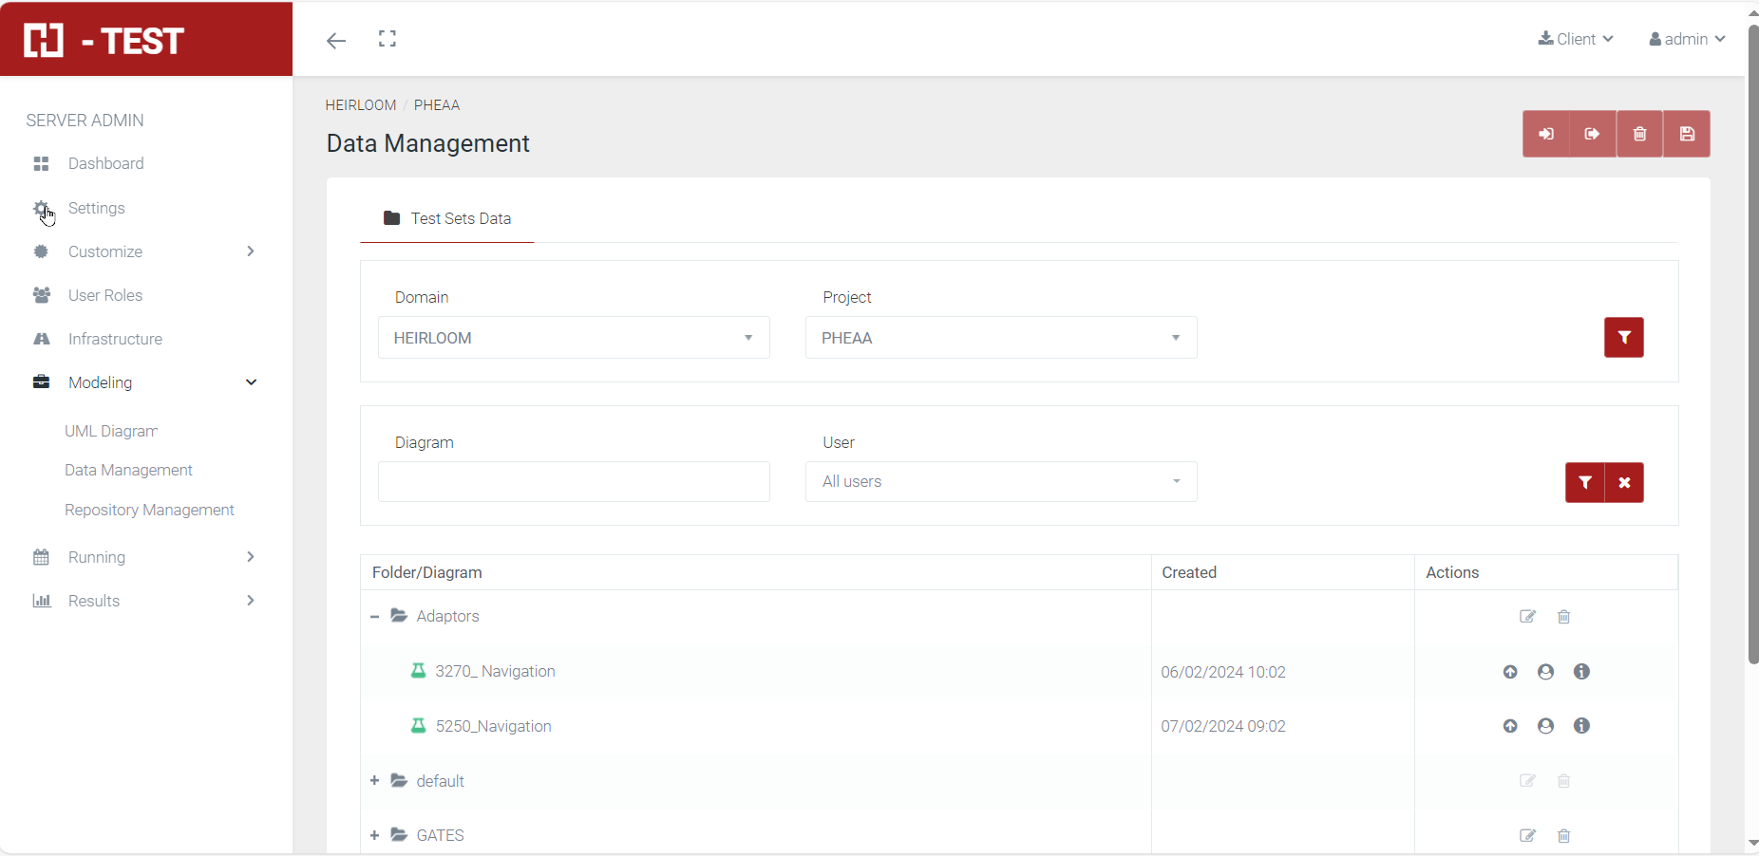Viewport: 1759px width, 856px height.
Task: Open Repository Management in the sidebar
Action: [x=149, y=510]
